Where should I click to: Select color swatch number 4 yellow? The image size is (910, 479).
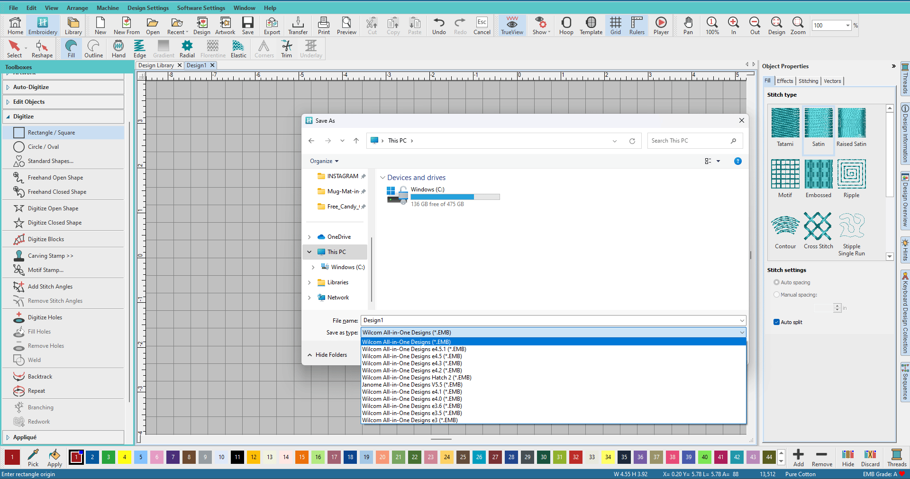125,457
